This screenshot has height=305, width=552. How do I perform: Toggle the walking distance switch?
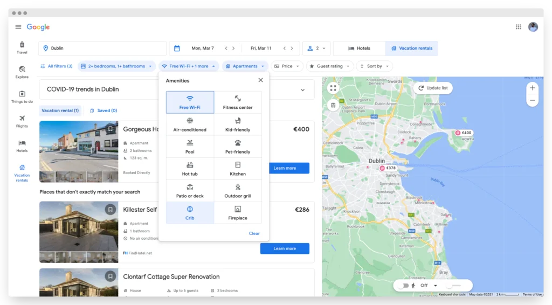click(405, 286)
